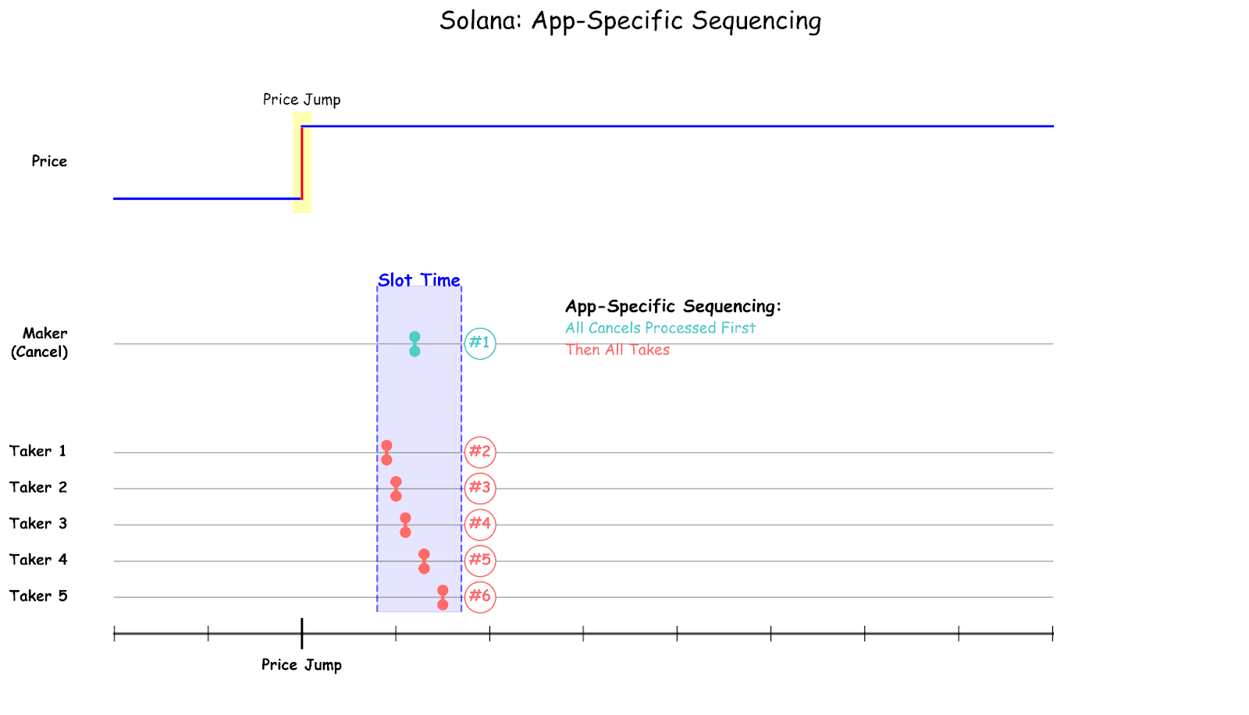The height and width of the screenshot is (715, 1249).
Task: Click the 'Maker (Cancel)' row label
Action: tap(39, 343)
